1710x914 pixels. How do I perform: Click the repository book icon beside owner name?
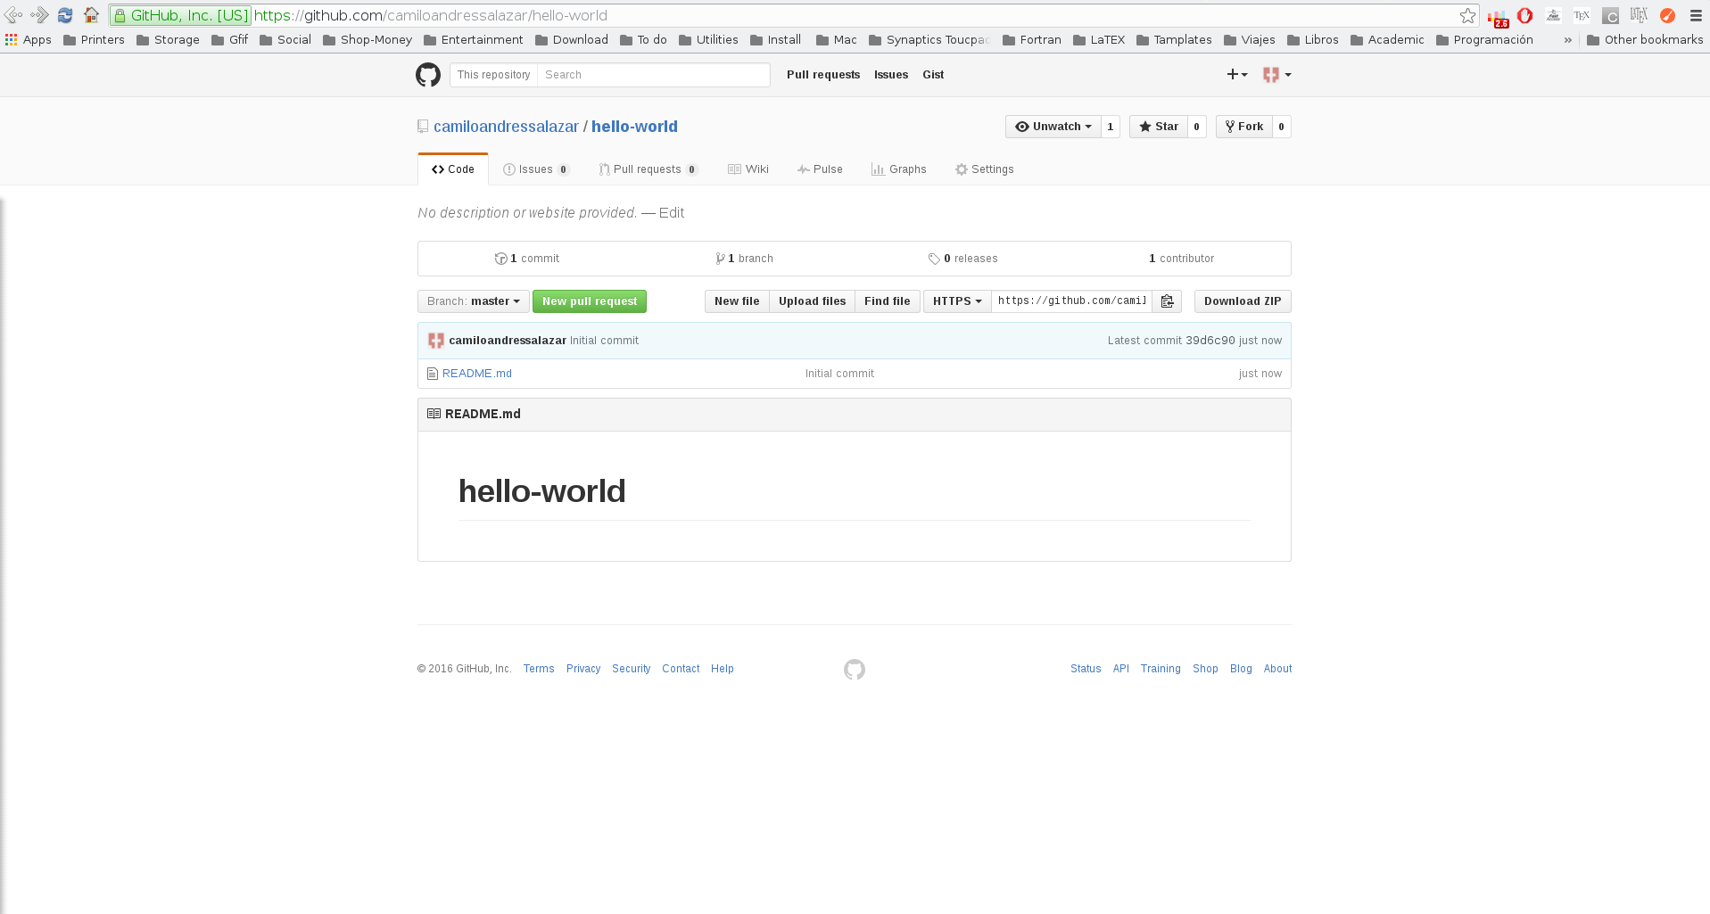[x=423, y=127]
